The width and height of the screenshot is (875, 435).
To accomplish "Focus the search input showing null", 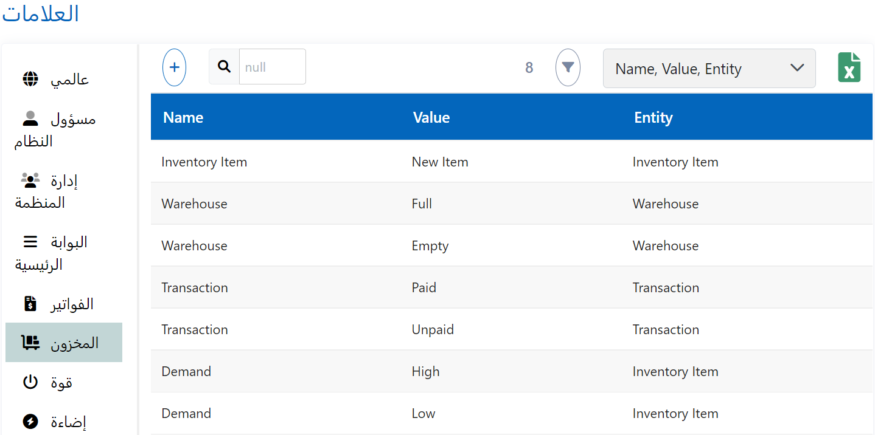I will click(x=272, y=67).
